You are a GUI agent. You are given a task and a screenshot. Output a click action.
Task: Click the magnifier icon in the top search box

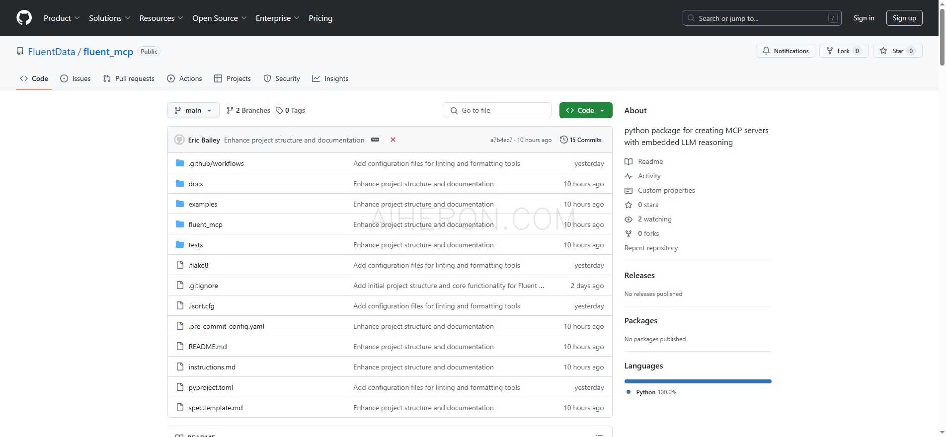pos(691,18)
